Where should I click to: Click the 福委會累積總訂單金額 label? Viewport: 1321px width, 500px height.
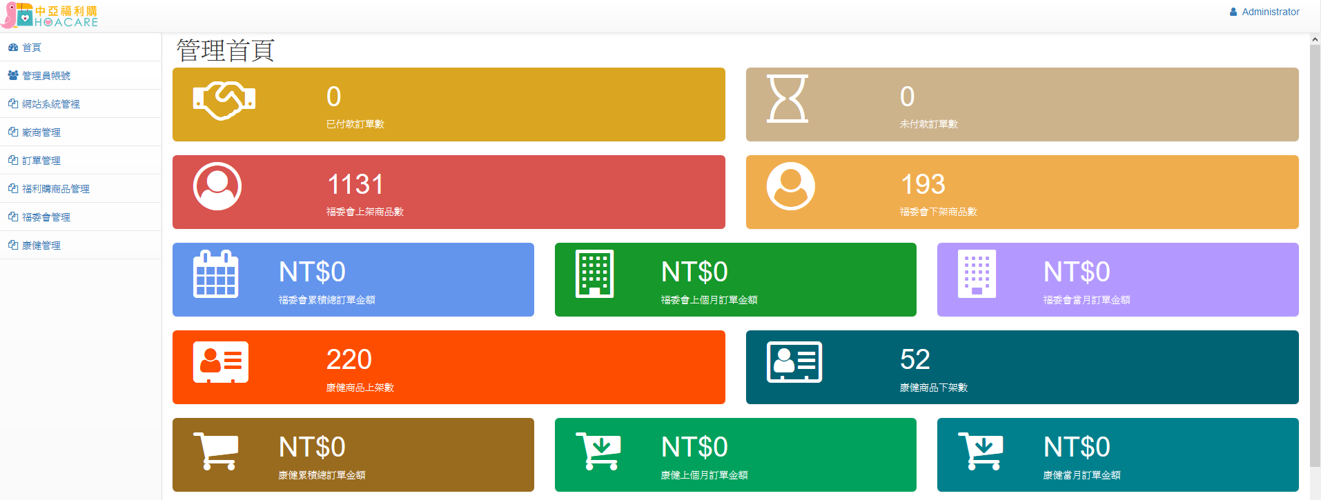(327, 300)
